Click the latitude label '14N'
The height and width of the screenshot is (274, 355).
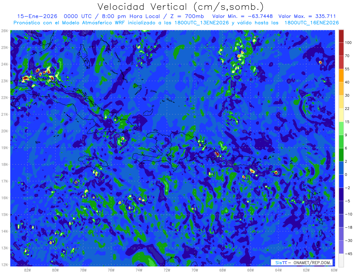coord(4,231)
